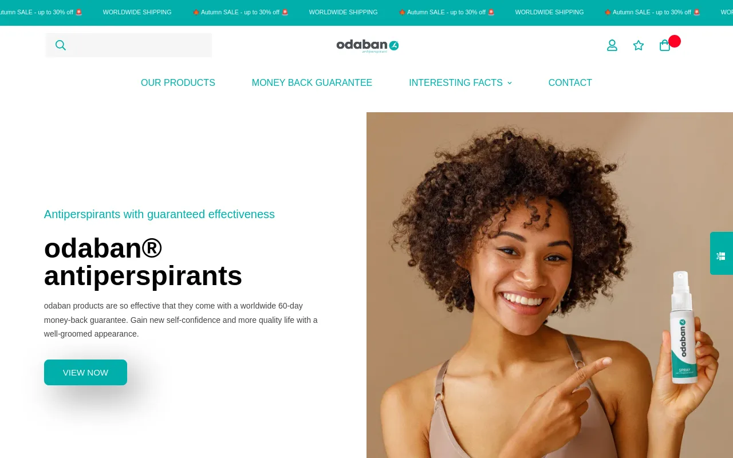Click the magnifying glass search icon
The width and height of the screenshot is (733, 458).
click(61, 45)
